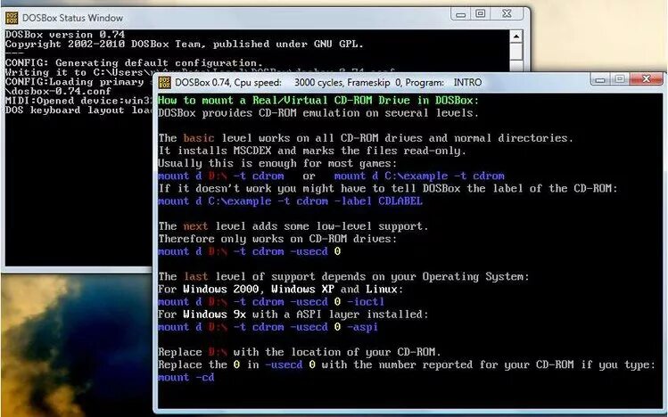Viewport: 668px width, 417px height.
Task: Click the 'mount d D:\ -t cdrom -usecd 0 -ioctl' command
Action: pyautogui.click(x=271, y=302)
